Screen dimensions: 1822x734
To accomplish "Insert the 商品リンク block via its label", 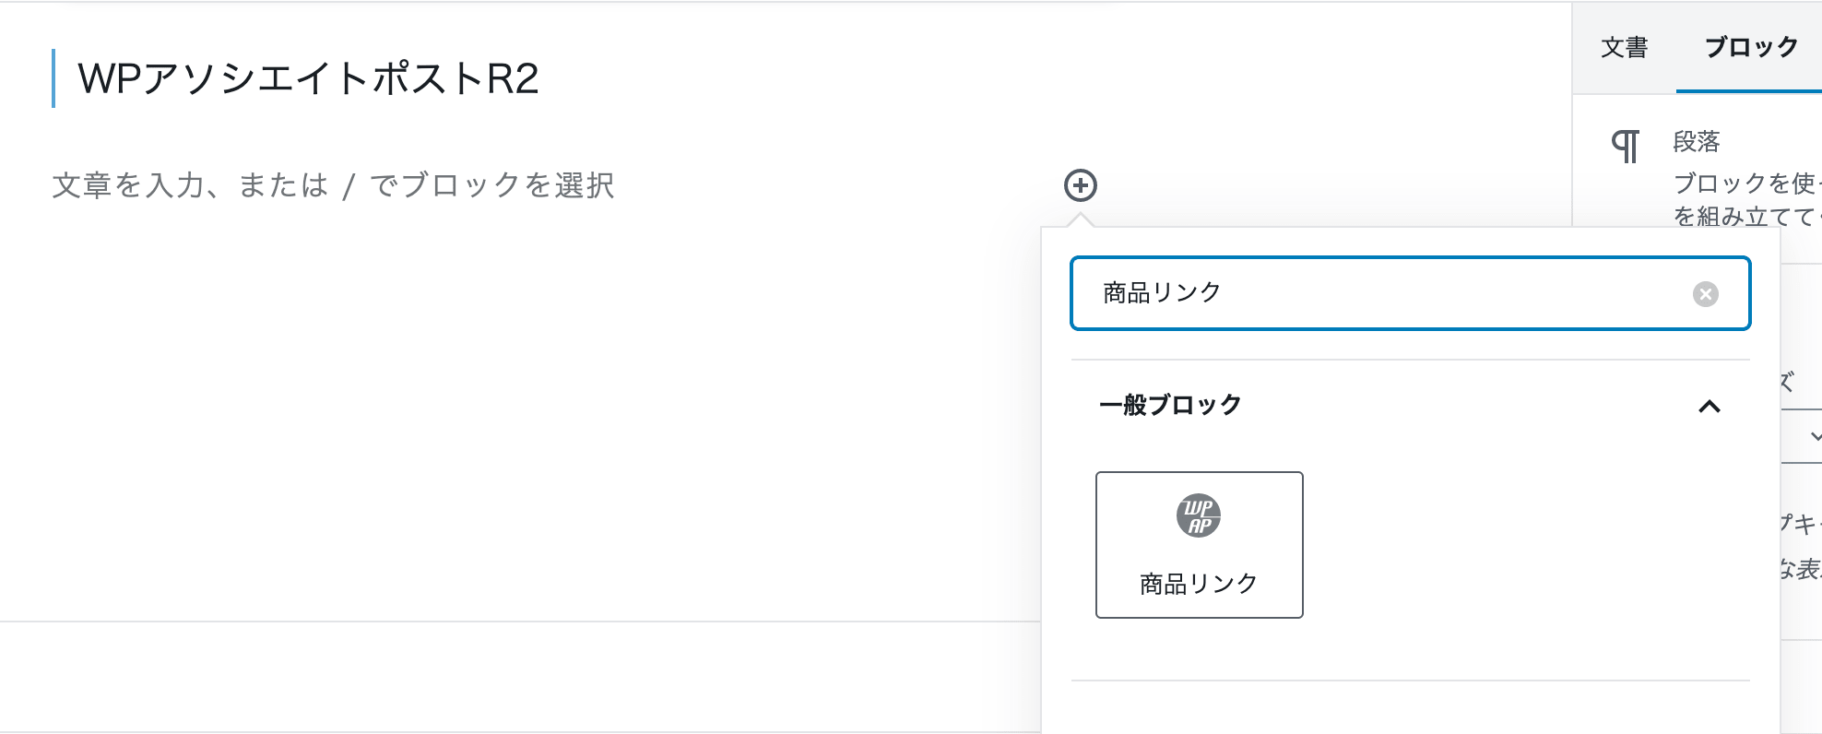I will pyautogui.click(x=1199, y=584).
